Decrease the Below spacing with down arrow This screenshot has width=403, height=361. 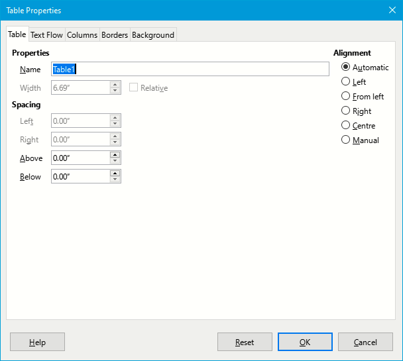click(115, 180)
